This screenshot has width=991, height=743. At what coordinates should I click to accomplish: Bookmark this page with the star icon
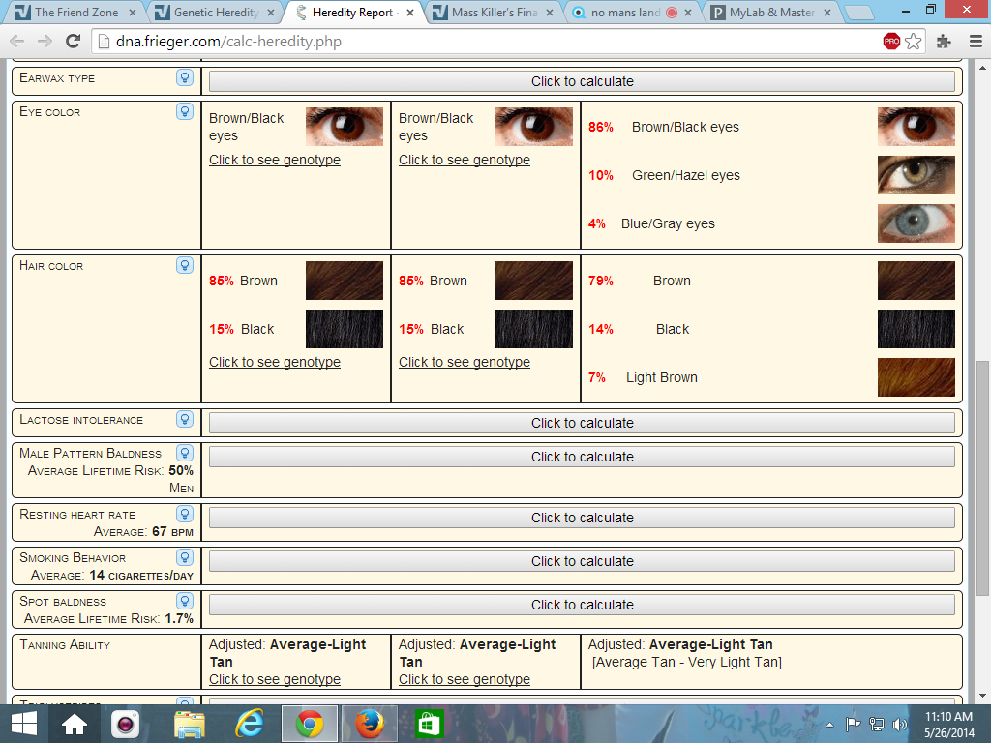coord(913,42)
